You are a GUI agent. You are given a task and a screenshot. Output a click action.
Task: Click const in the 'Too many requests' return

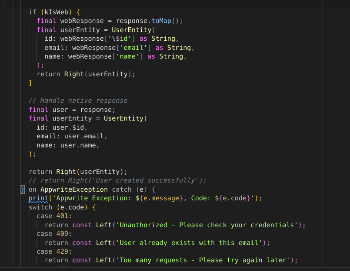tap(82, 260)
